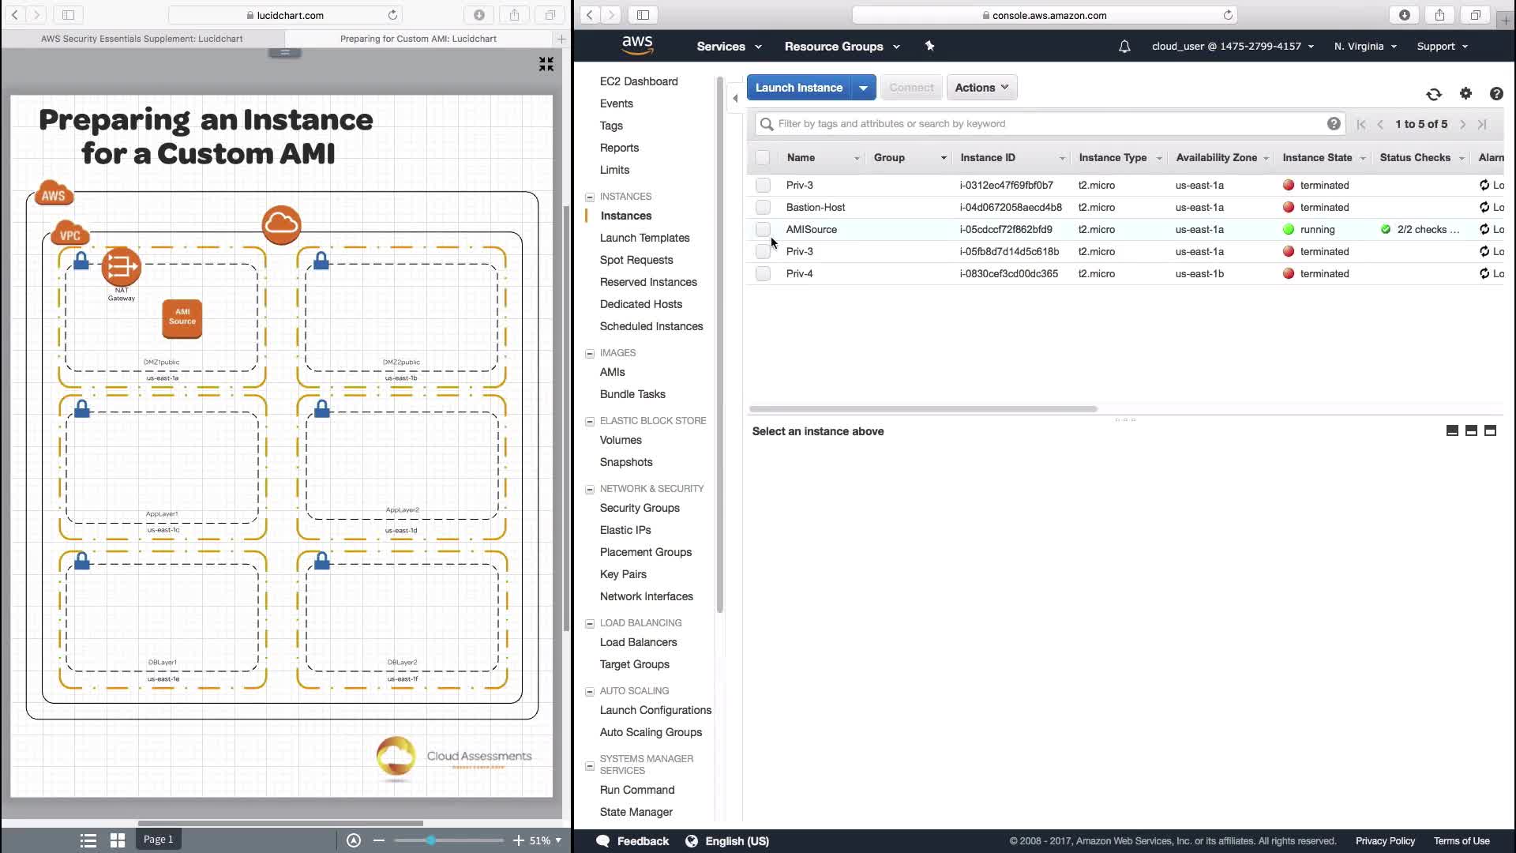Click the help question mark icon
Viewport: 1516px width, 853px height.
pyautogui.click(x=1495, y=94)
